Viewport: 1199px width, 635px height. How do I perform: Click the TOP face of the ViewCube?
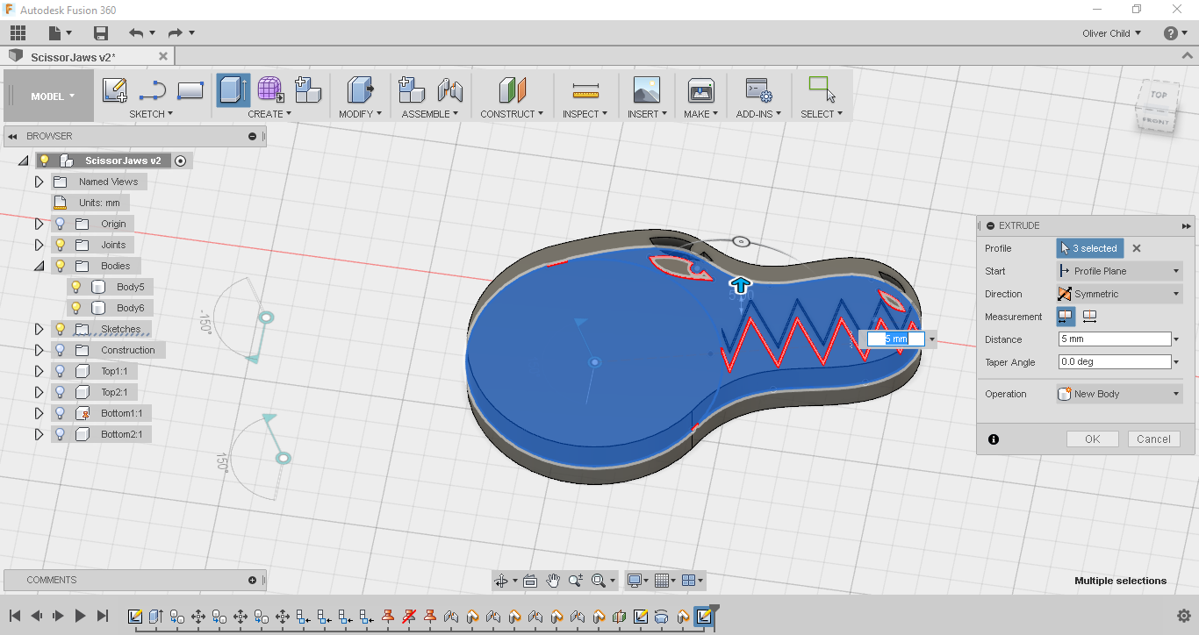click(x=1159, y=95)
